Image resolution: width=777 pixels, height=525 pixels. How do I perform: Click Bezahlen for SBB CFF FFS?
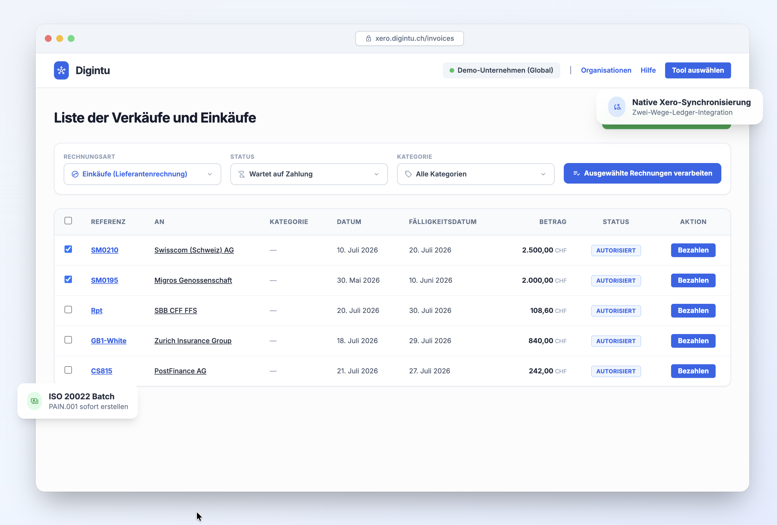693,311
